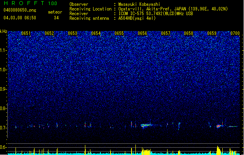Click the Receiving antenna label
The image size is (244, 155).
click(x=89, y=18)
